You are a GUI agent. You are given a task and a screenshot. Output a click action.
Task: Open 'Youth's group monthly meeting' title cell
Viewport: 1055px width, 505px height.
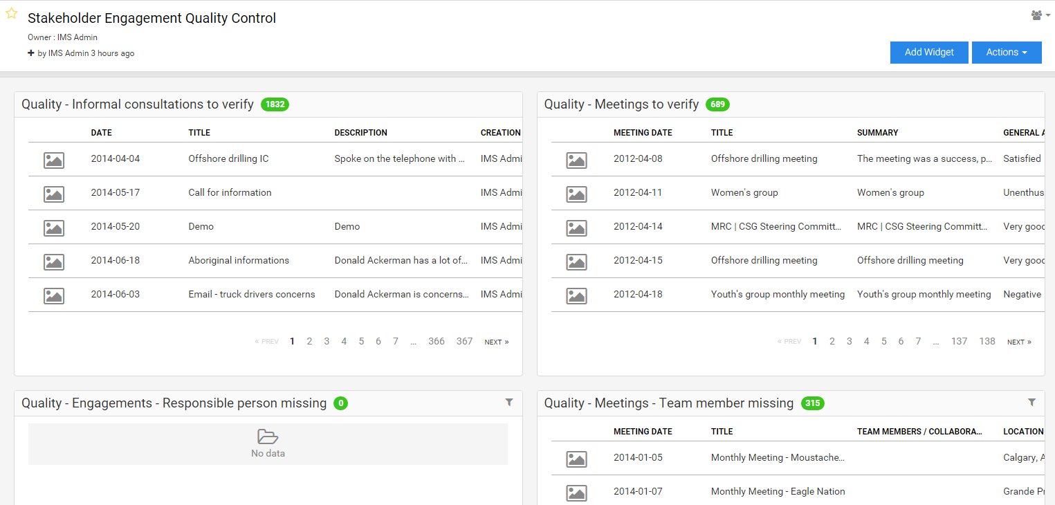pos(778,295)
